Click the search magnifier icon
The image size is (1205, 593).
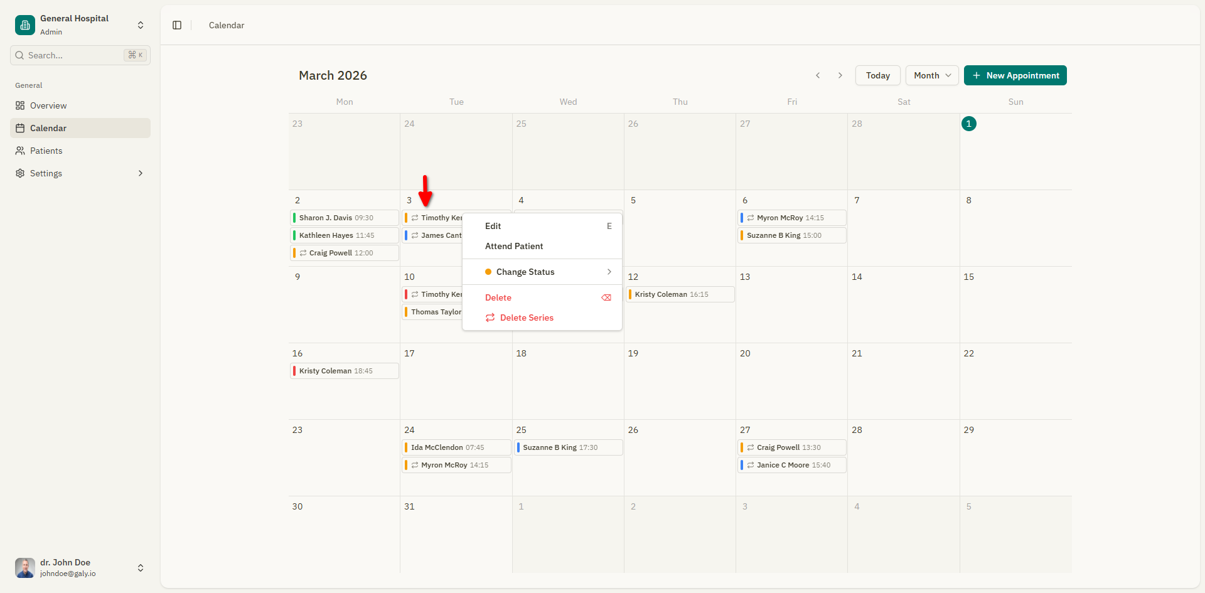pyautogui.click(x=19, y=55)
